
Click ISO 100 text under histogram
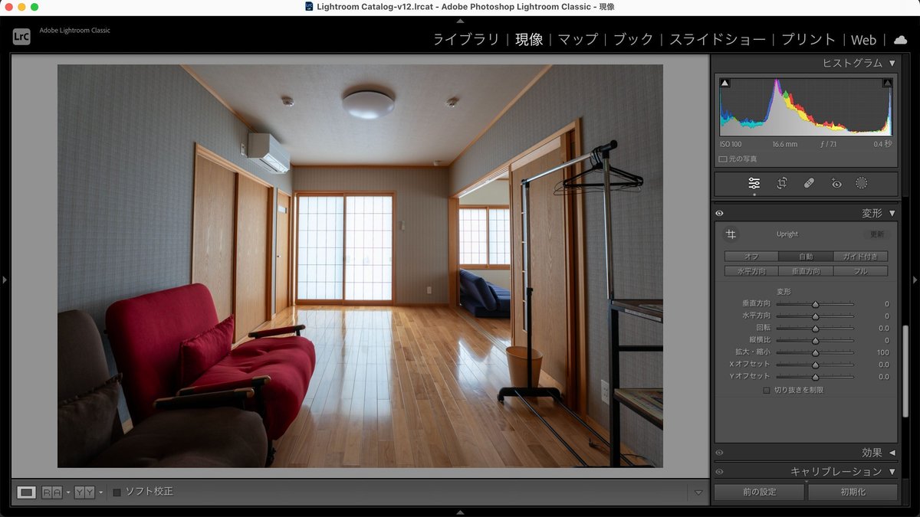click(x=730, y=144)
